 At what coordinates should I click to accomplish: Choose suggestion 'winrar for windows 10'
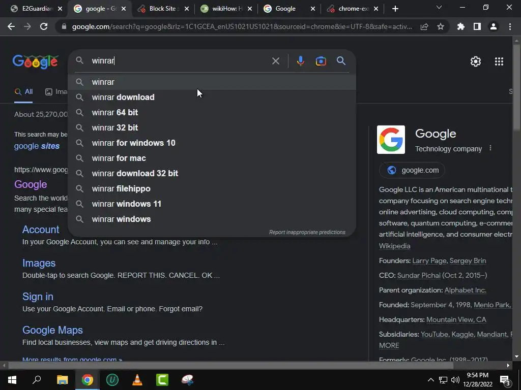click(x=212, y=143)
